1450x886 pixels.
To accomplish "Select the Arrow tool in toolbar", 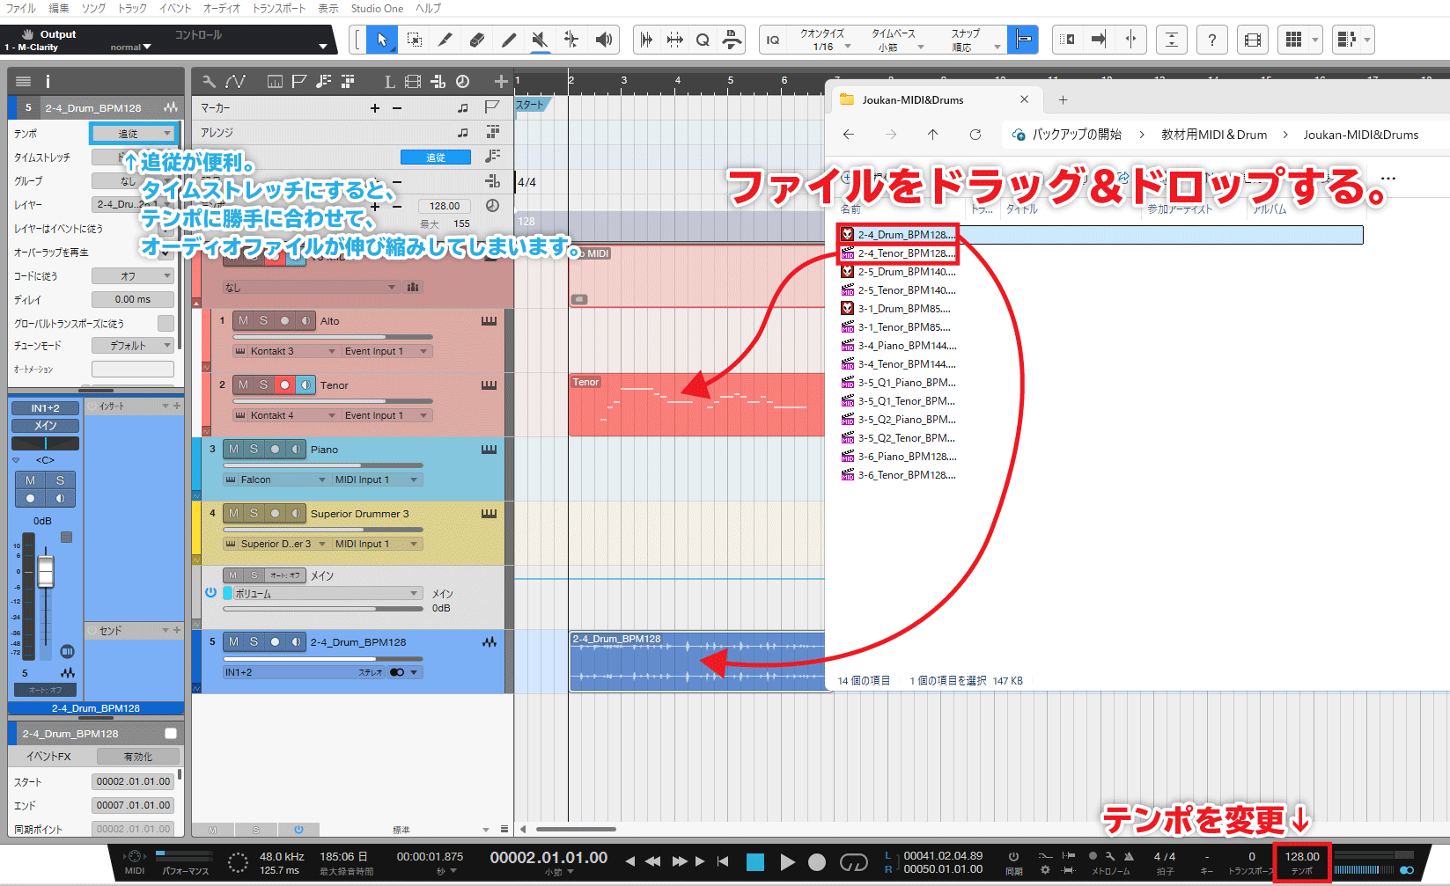I will click(x=381, y=40).
